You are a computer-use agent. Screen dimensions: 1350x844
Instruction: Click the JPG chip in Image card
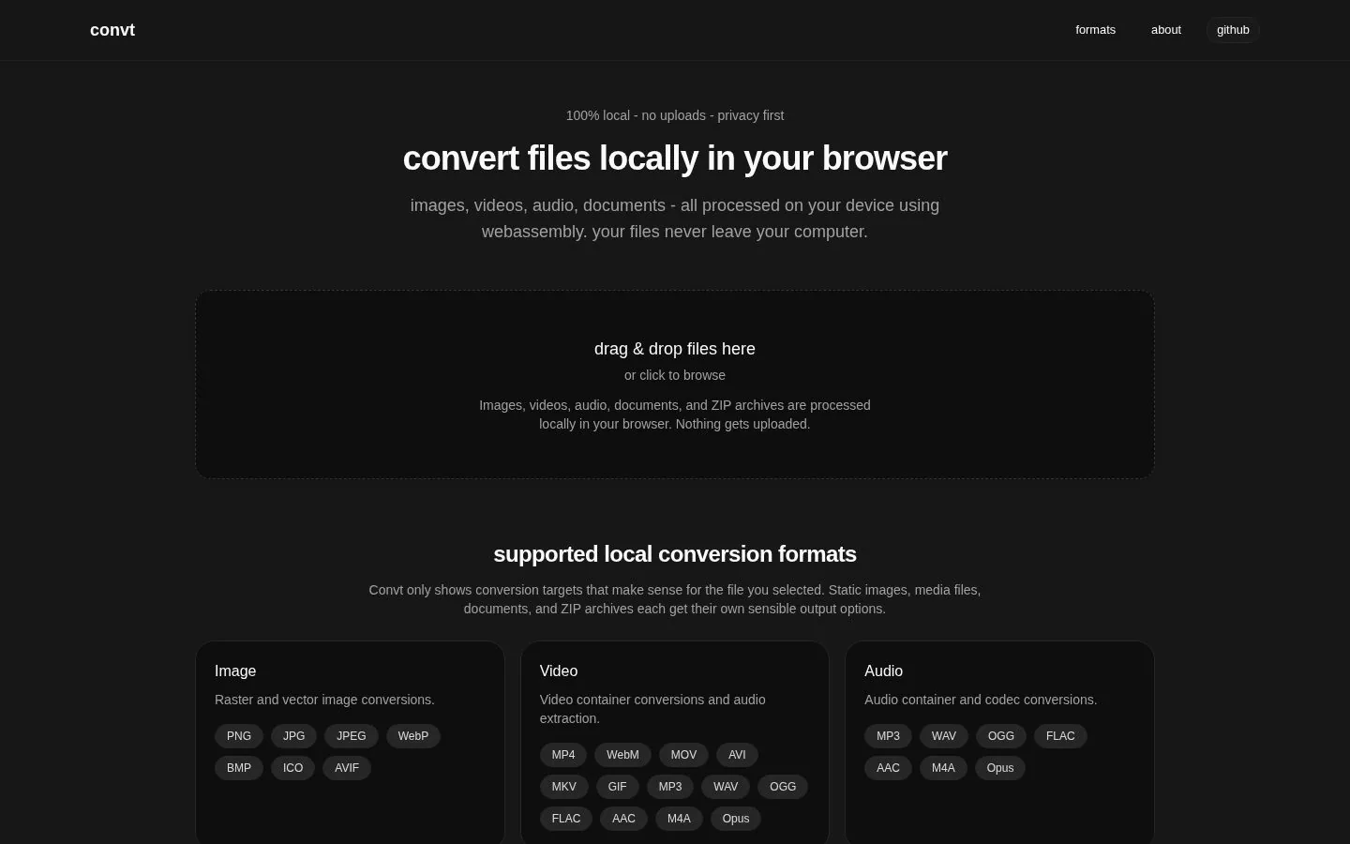click(294, 736)
